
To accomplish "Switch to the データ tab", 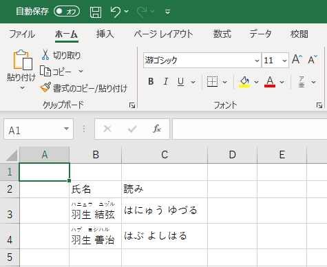I will pos(261,34).
